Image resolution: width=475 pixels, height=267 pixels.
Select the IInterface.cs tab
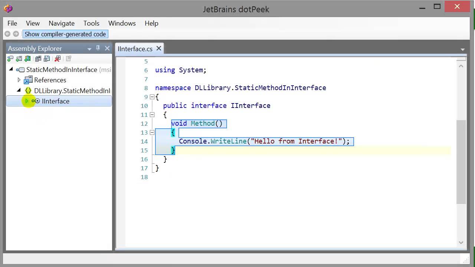pos(135,49)
